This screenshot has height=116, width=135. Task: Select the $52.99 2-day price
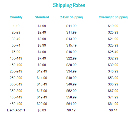tap(71, 91)
